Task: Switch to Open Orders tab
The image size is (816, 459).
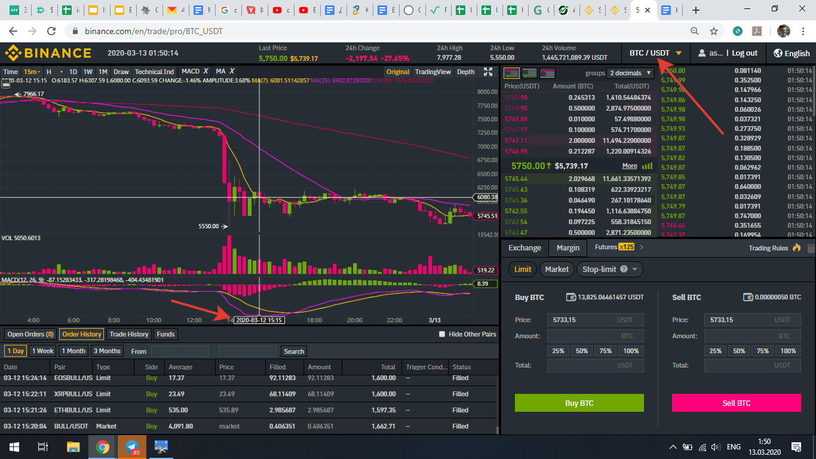Action: click(x=30, y=334)
